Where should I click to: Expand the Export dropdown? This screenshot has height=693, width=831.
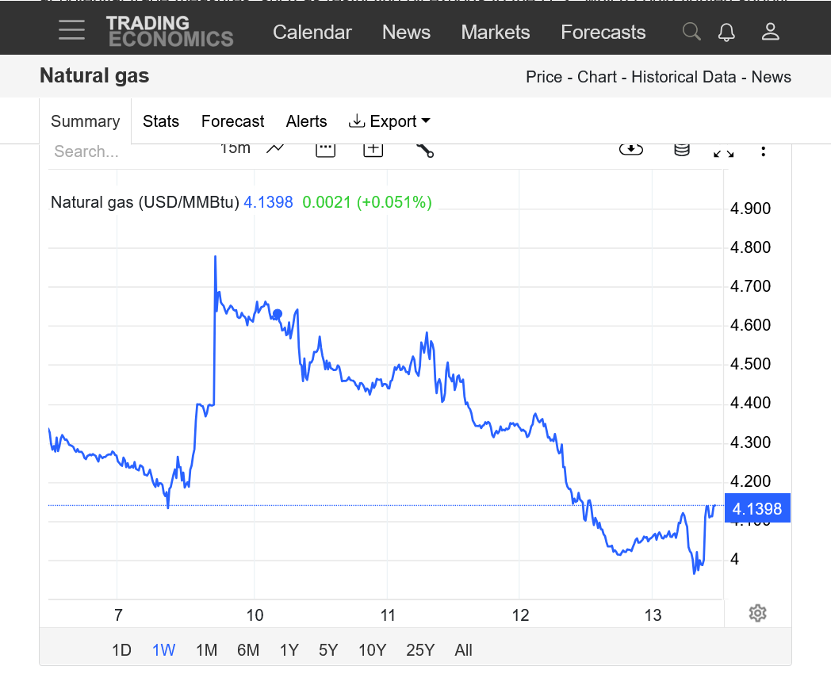click(389, 121)
